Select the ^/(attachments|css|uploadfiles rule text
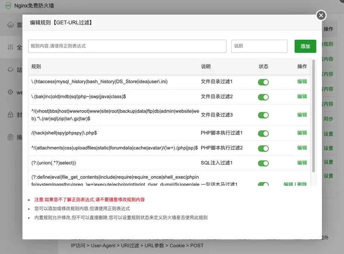 (x=115, y=148)
